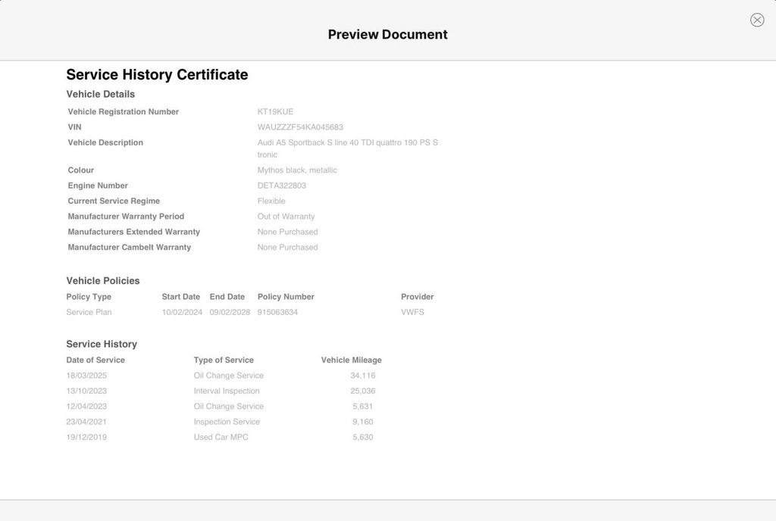
Task: Click the Vehicle Mileage column header
Action: (x=351, y=360)
